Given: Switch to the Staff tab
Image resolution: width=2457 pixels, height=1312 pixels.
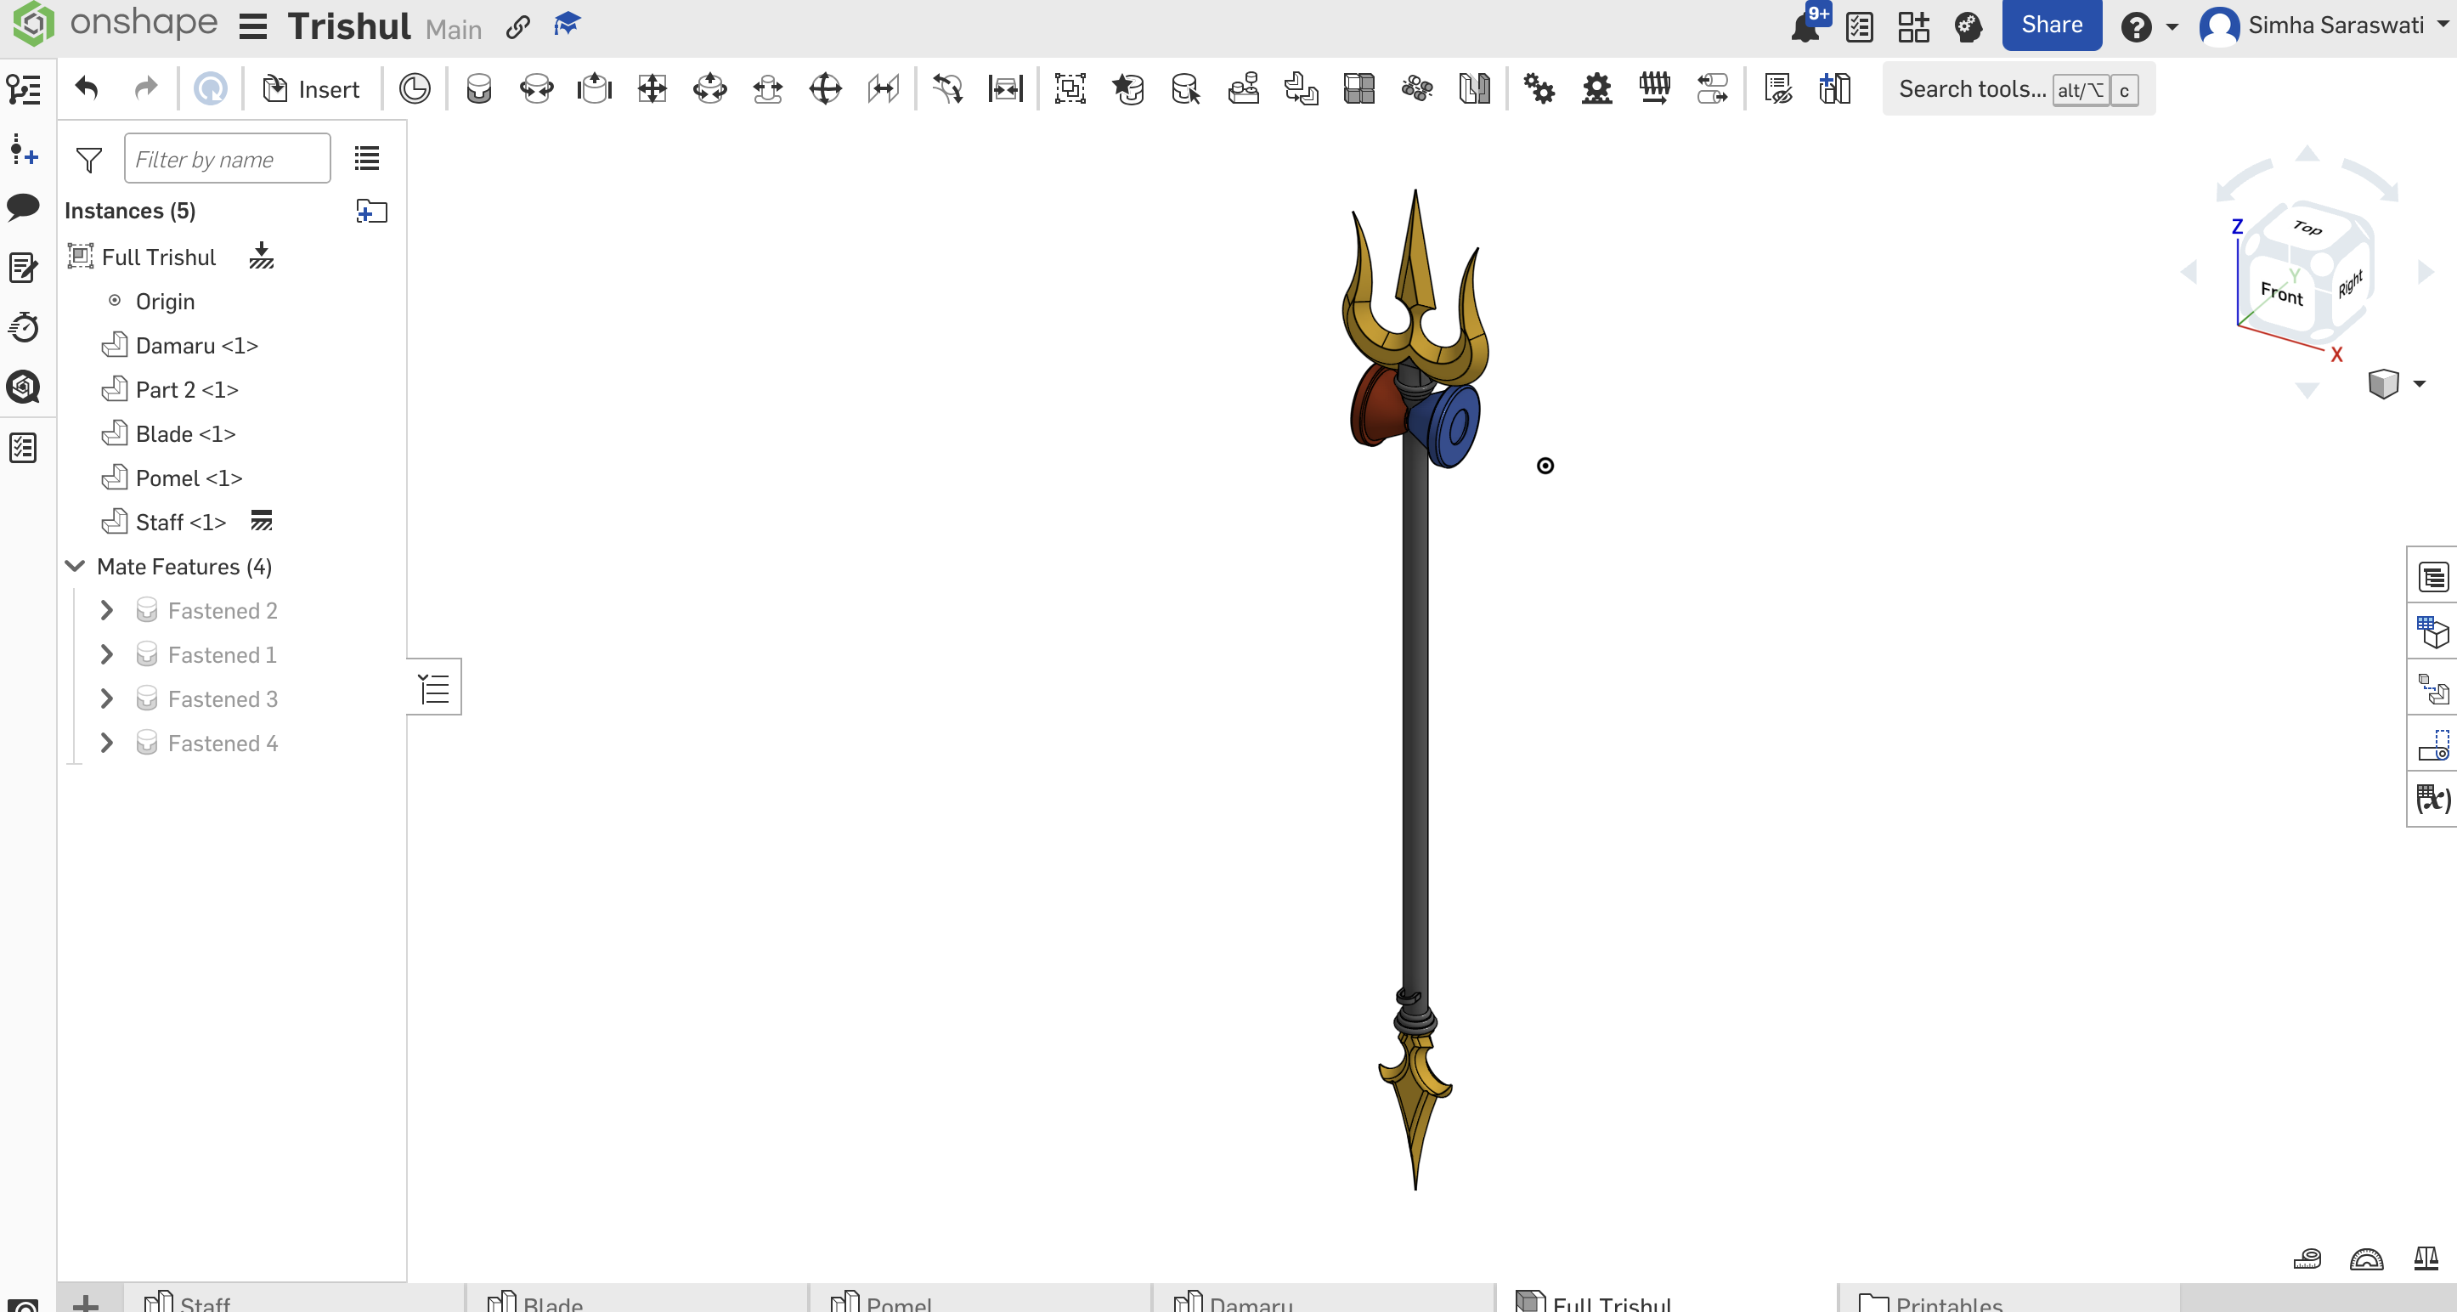Looking at the screenshot, I should (293, 1298).
